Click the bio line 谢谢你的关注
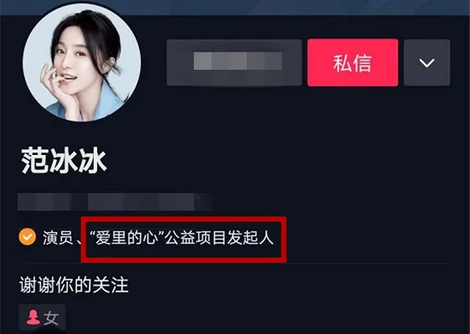The width and height of the screenshot is (470, 334). click(74, 285)
